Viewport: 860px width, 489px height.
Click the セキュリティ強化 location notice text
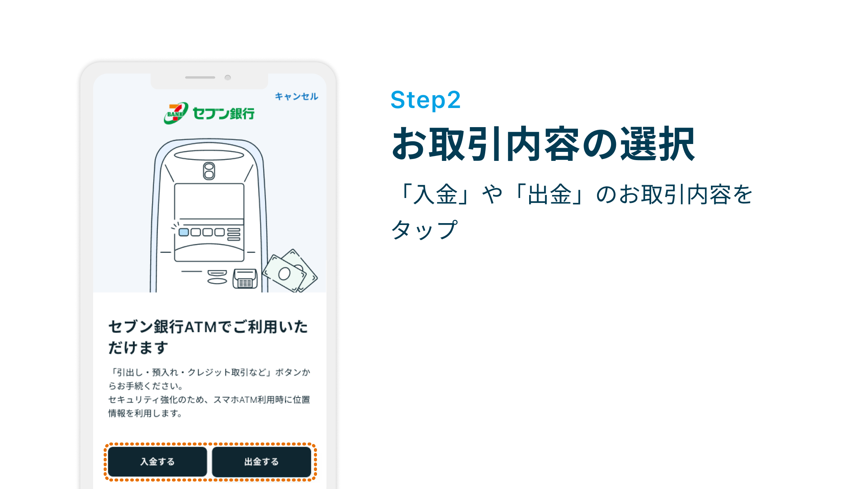pos(209,406)
